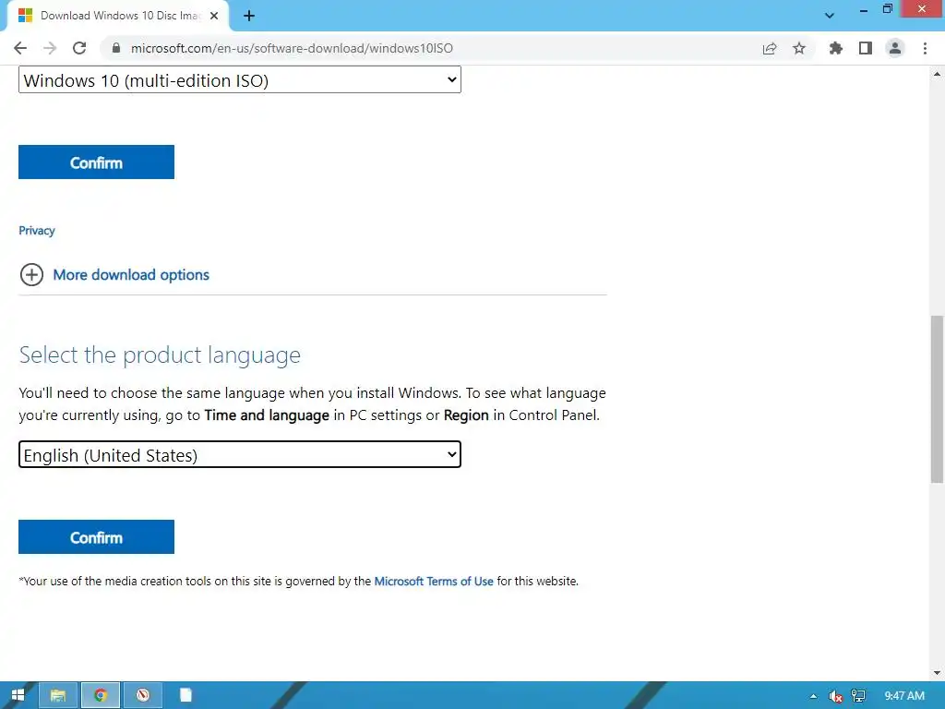Open Chrome's three-dot menu
The height and width of the screenshot is (709, 945).
point(925,48)
